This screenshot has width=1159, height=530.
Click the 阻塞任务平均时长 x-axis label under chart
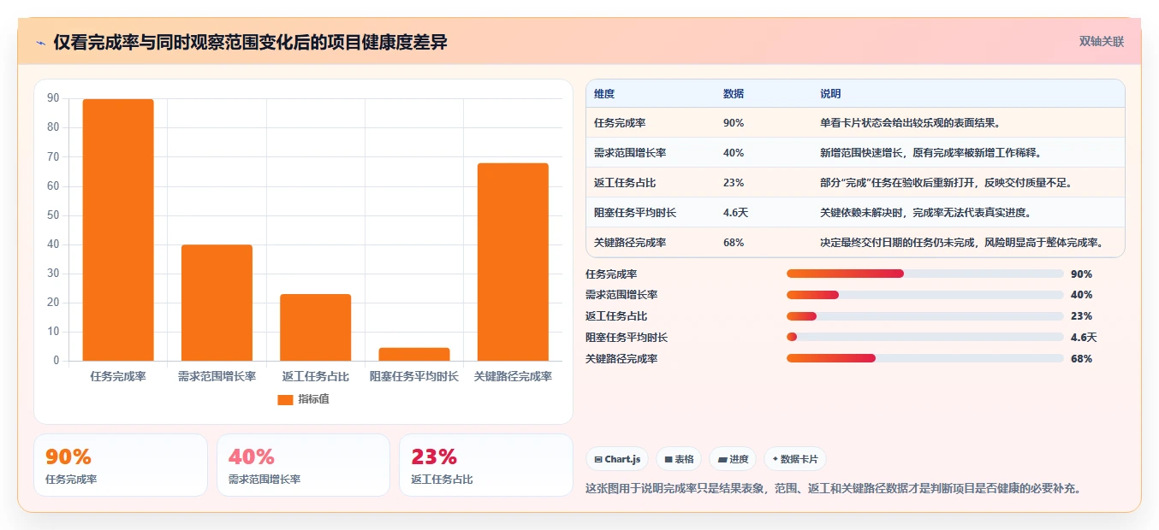click(x=413, y=376)
